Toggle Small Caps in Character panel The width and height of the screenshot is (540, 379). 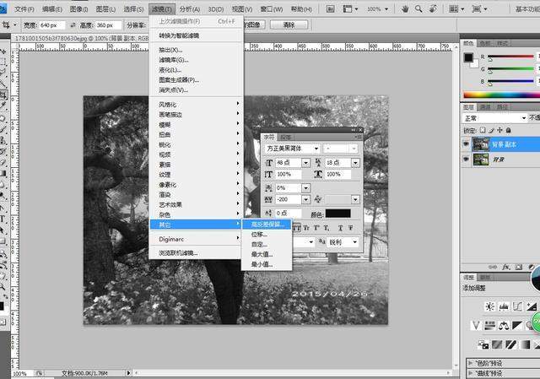coord(305,228)
